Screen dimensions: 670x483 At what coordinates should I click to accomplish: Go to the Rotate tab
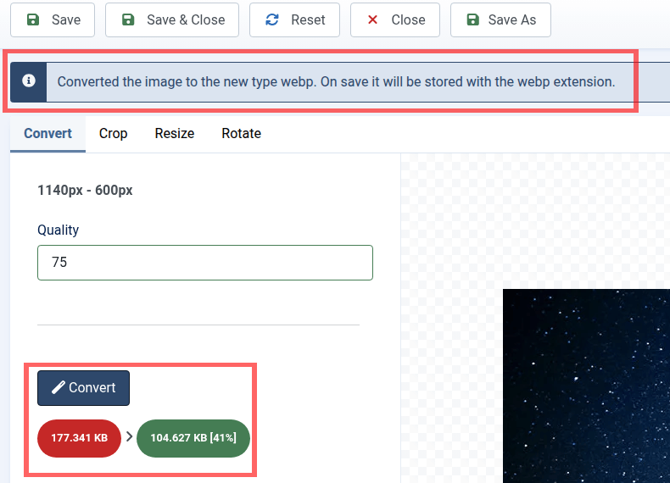241,134
